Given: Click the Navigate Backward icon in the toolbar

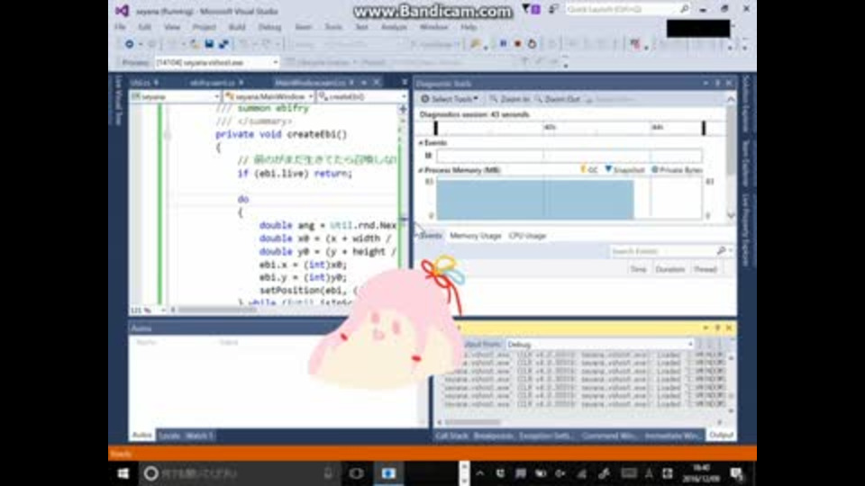Looking at the screenshot, I should pyautogui.click(x=129, y=43).
